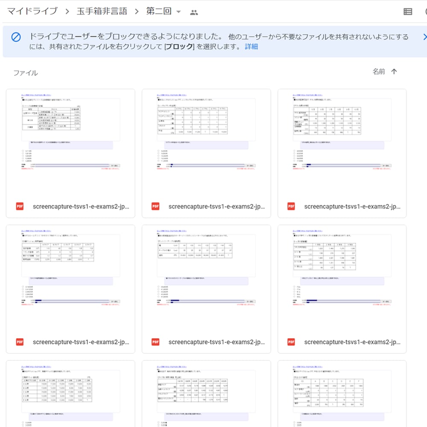Open the 名前 sort options
427x427 pixels.
(378, 72)
